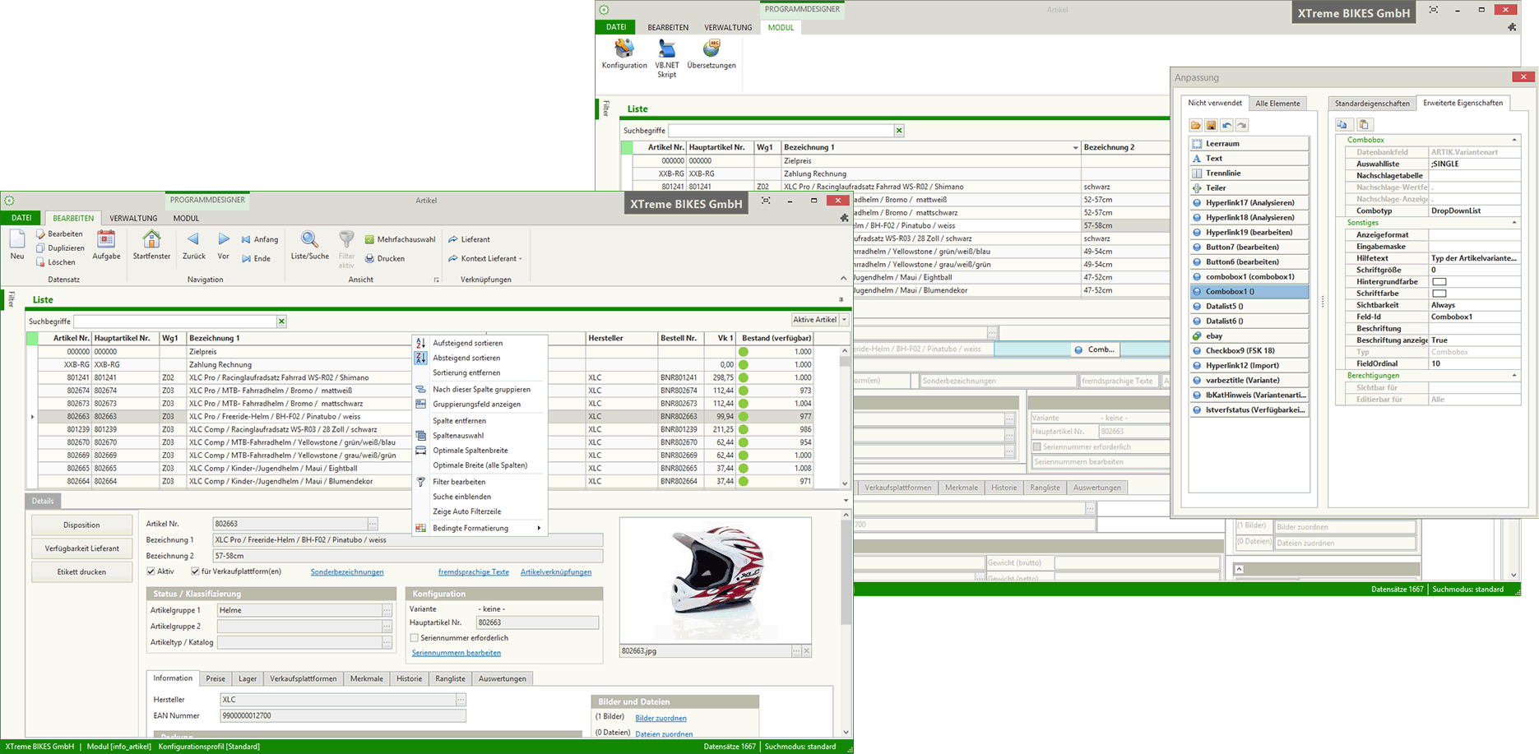Remove image via X next to 802663.jpg

(x=807, y=651)
